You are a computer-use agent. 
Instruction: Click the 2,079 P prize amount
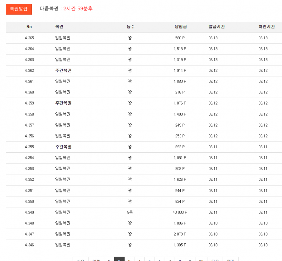[180, 234]
